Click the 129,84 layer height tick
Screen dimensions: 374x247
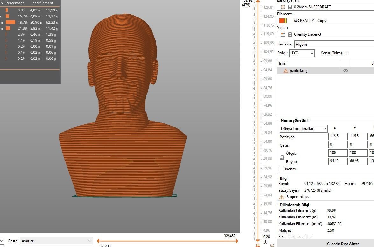point(268,7)
